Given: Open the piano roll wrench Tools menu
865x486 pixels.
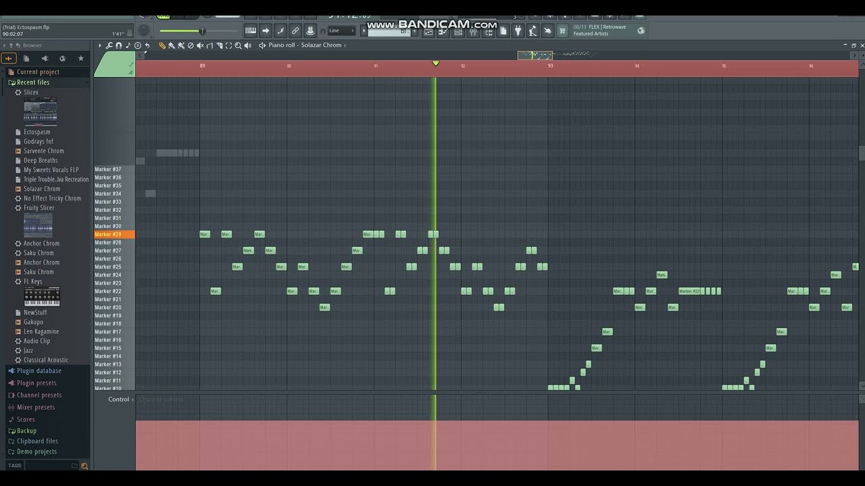Looking at the screenshot, I should pyautogui.click(x=109, y=45).
